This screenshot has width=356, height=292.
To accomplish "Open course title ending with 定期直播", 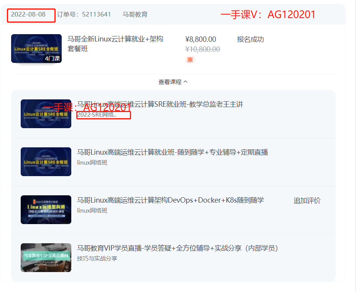I will pyautogui.click(x=172, y=152).
